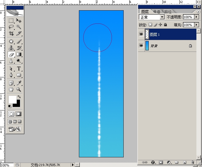Open the background color swatch
202x167 pixels.
tap(18, 105)
